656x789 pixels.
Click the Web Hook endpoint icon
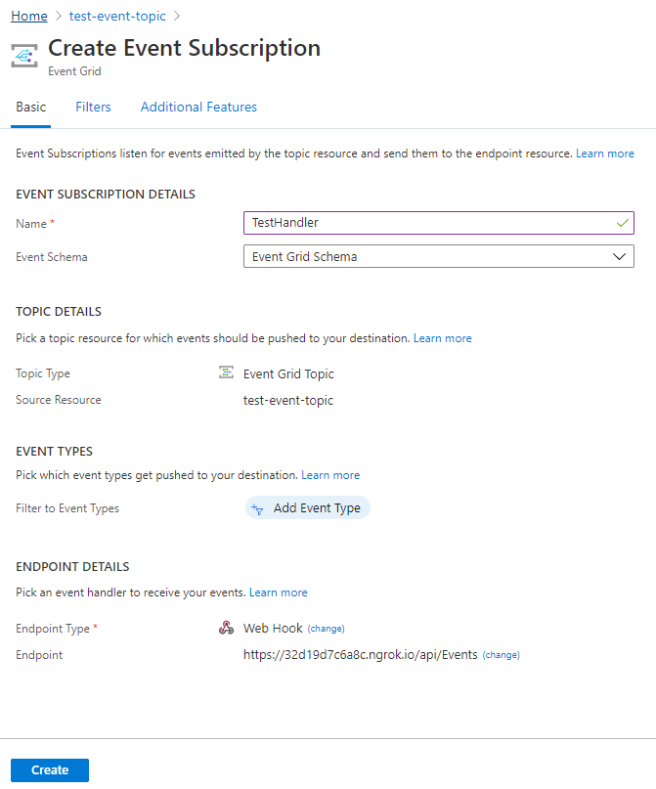click(x=226, y=628)
